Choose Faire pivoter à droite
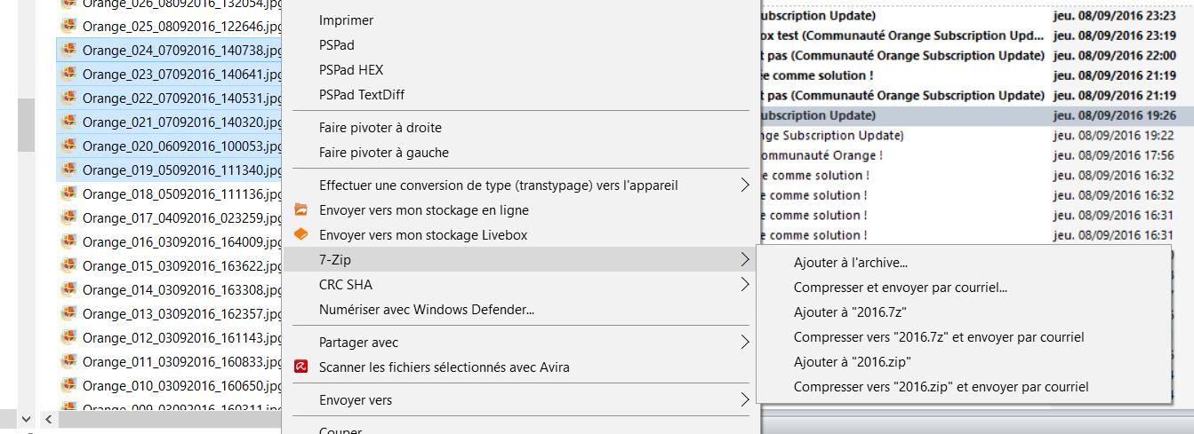This screenshot has height=434, width=1194. 380,128
